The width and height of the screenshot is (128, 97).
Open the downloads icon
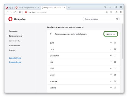click(x=117, y=12)
